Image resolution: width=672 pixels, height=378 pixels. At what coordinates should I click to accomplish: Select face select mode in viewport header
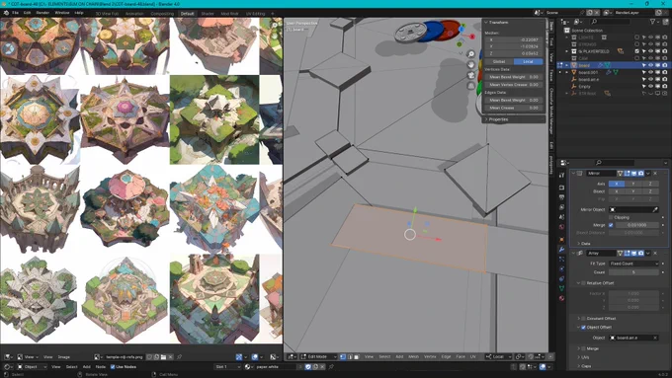(357, 356)
